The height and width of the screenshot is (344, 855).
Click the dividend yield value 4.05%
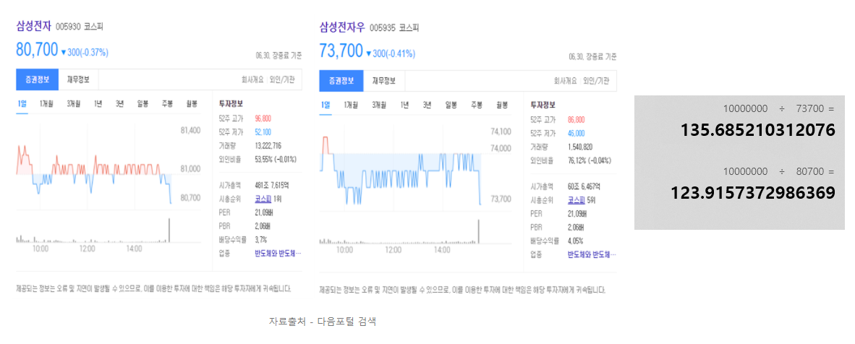(x=575, y=241)
